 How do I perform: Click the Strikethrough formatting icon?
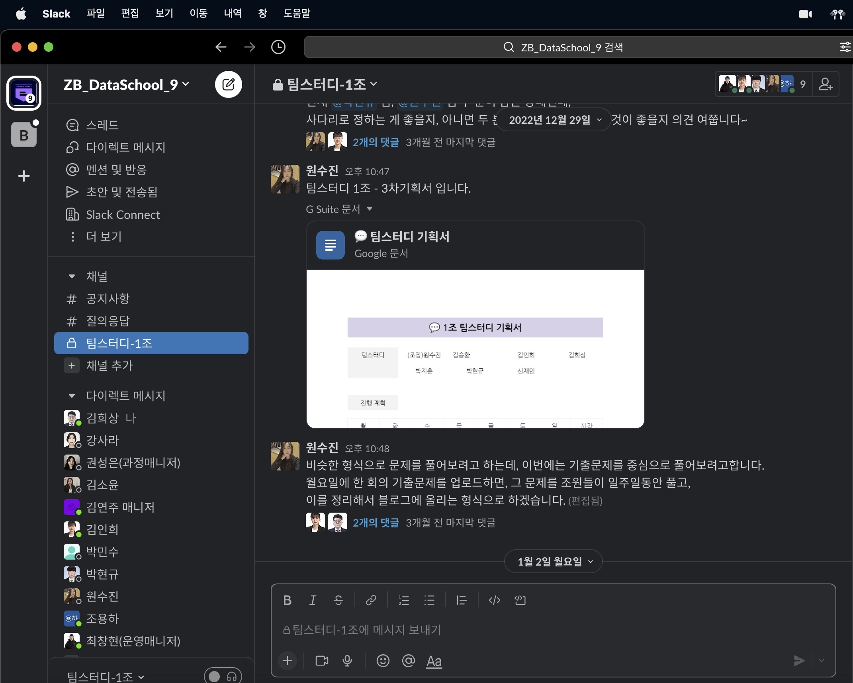[x=338, y=599]
